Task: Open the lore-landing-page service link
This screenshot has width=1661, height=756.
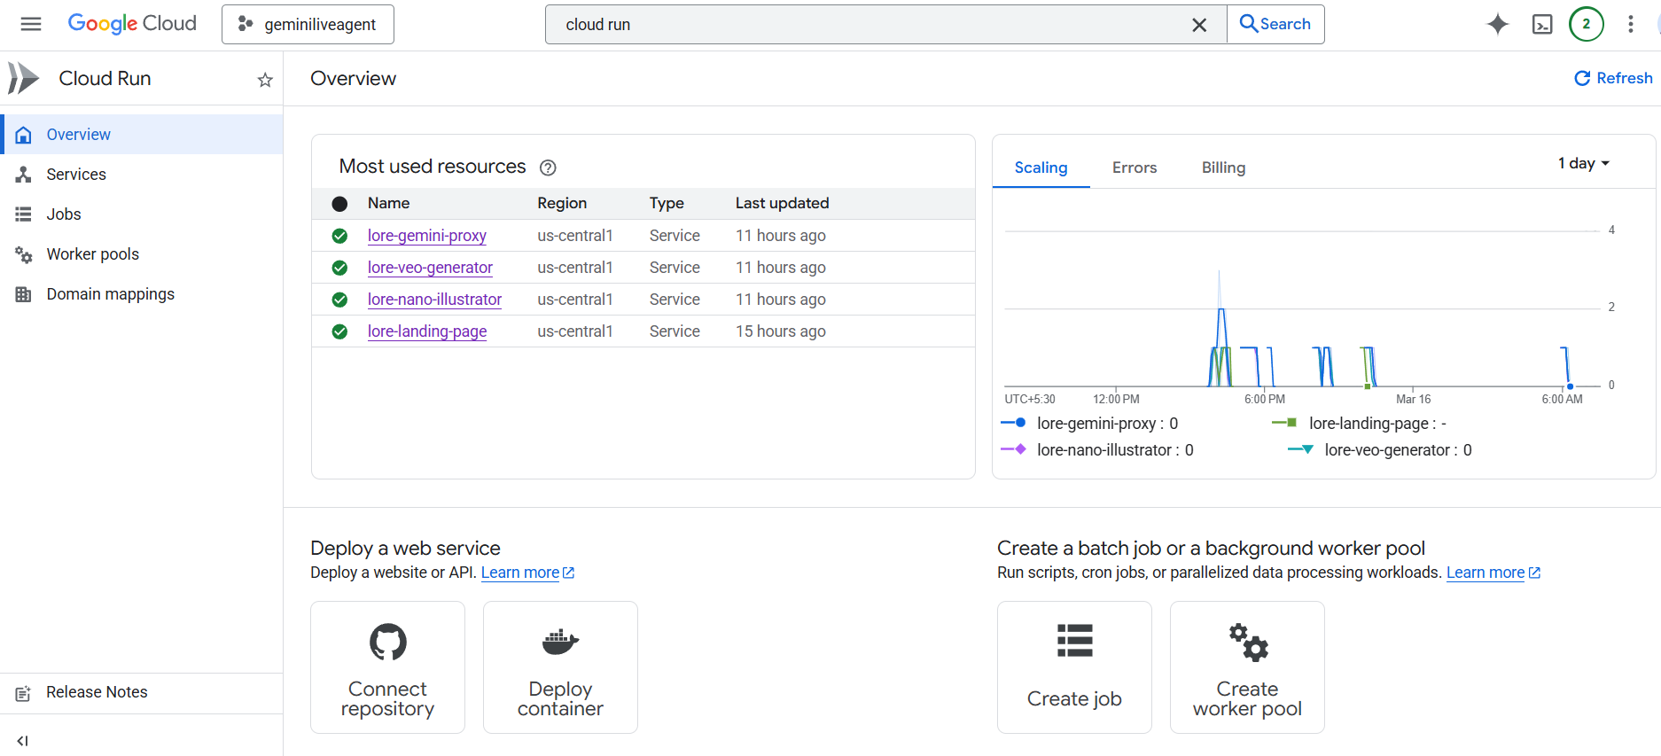Action: [427, 331]
